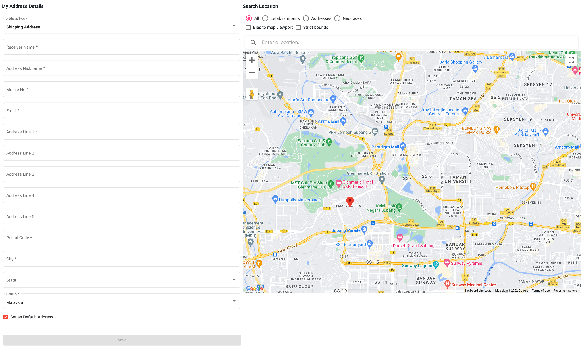
Task: Focus the Receiver Name input field
Action: coord(121,47)
